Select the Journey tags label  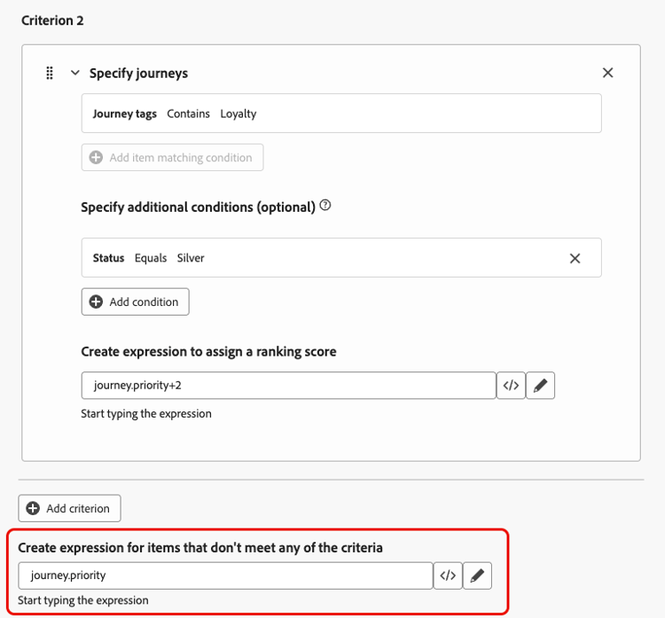[125, 113]
